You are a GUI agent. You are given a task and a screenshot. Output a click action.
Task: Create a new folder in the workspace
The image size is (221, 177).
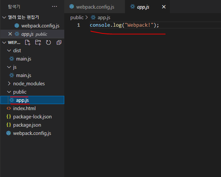[38, 42]
